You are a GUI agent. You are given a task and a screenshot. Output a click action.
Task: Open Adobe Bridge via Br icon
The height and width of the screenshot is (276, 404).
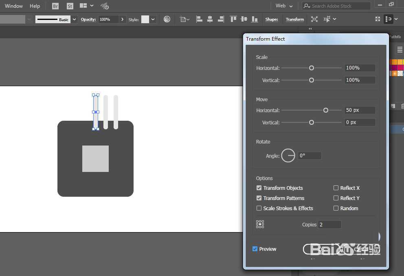click(x=55, y=6)
